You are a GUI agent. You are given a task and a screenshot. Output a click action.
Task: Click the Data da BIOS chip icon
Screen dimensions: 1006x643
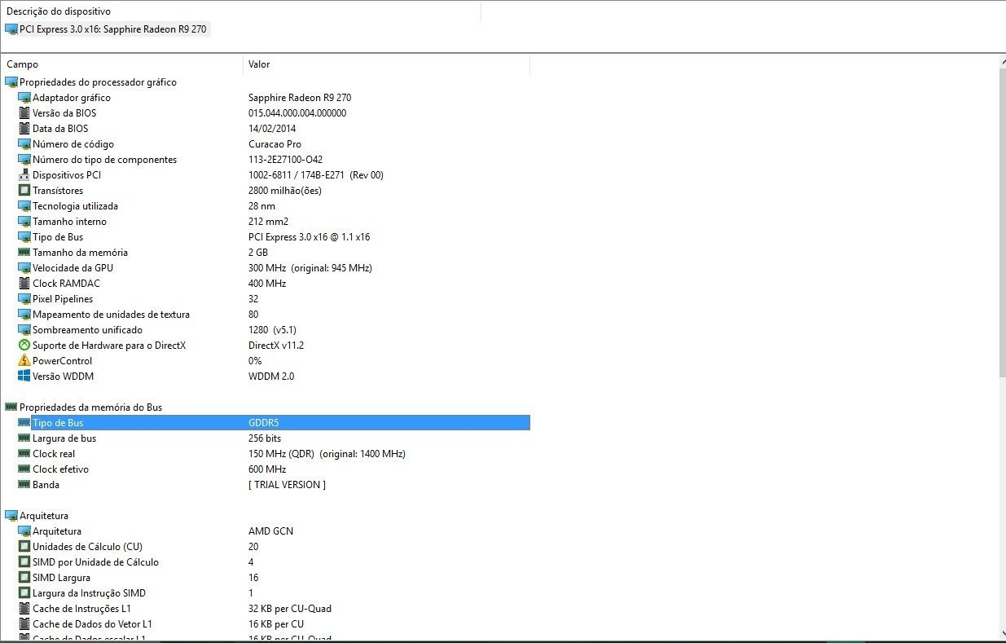tap(24, 129)
